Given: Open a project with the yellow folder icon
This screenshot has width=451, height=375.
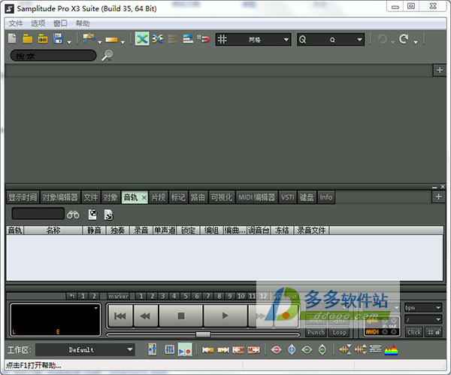Looking at the screenshot, I should pos(28,38).
